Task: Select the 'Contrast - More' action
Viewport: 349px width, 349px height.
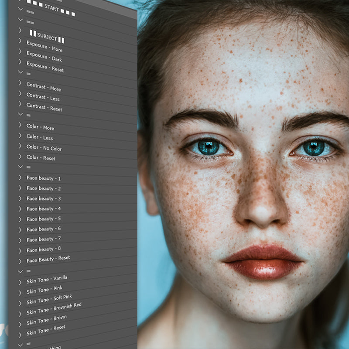Action: 44,86
